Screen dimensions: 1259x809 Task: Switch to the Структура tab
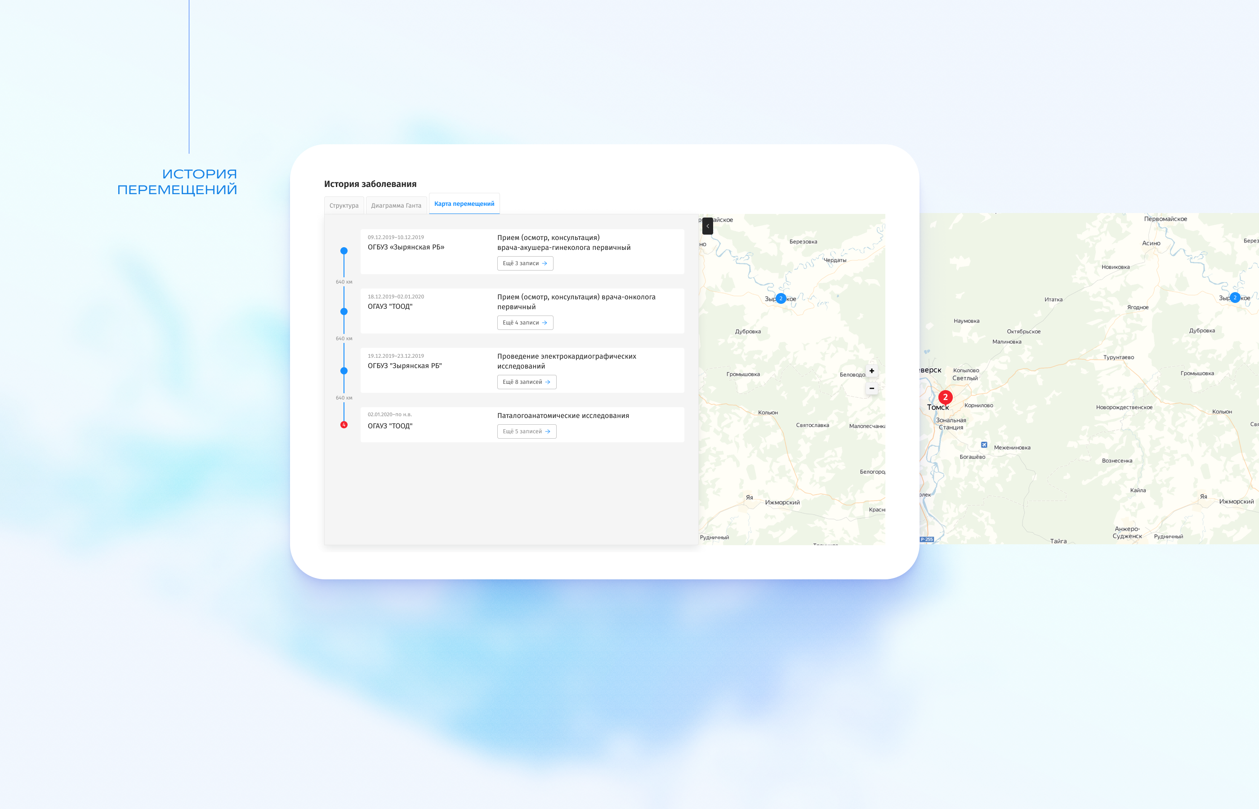tap(344, 205)
